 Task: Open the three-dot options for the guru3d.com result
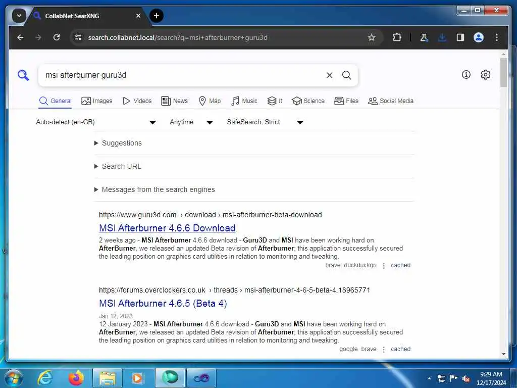(x=384, y=266)
